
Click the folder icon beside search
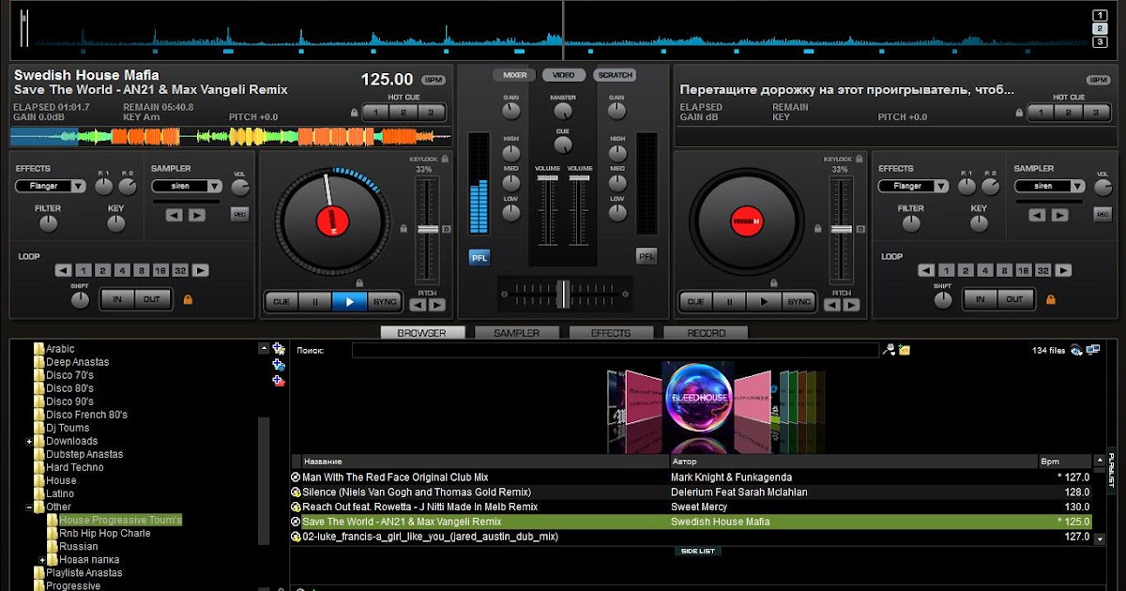coord(905,350)
